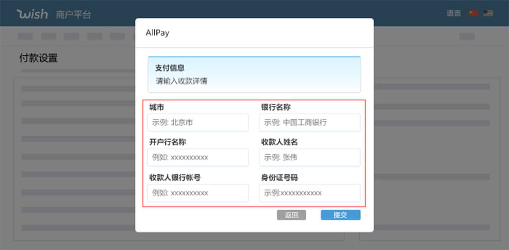The width and height of the screenshot is (509, 250).
Task: Switch language using the China flag icon
Action: [473, 13]
